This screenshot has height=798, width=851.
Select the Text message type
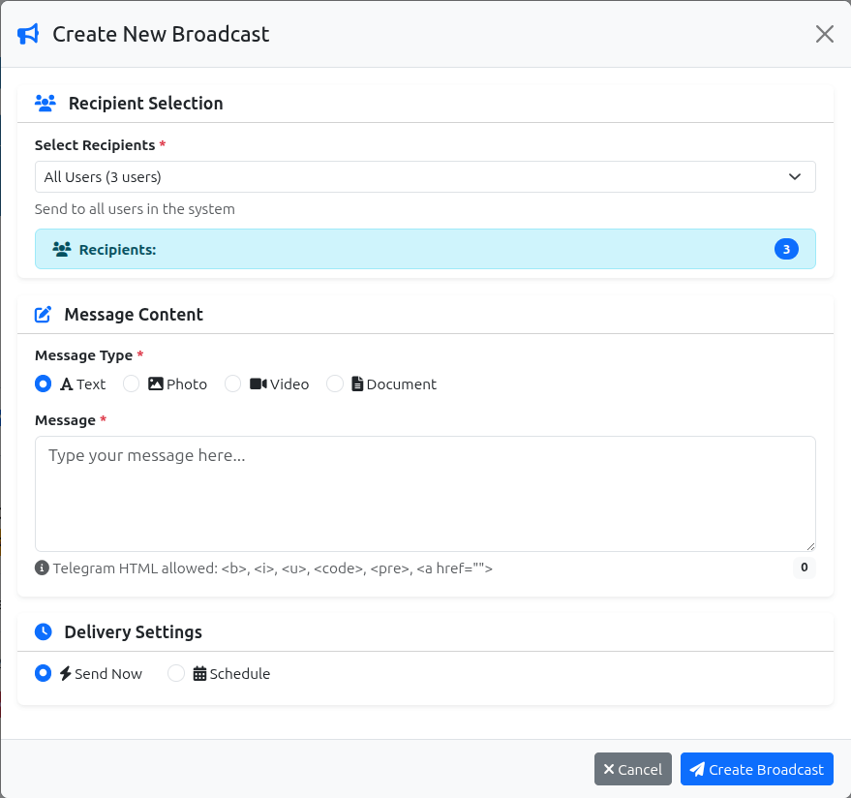pyautogui.click(x=43, y=384)
